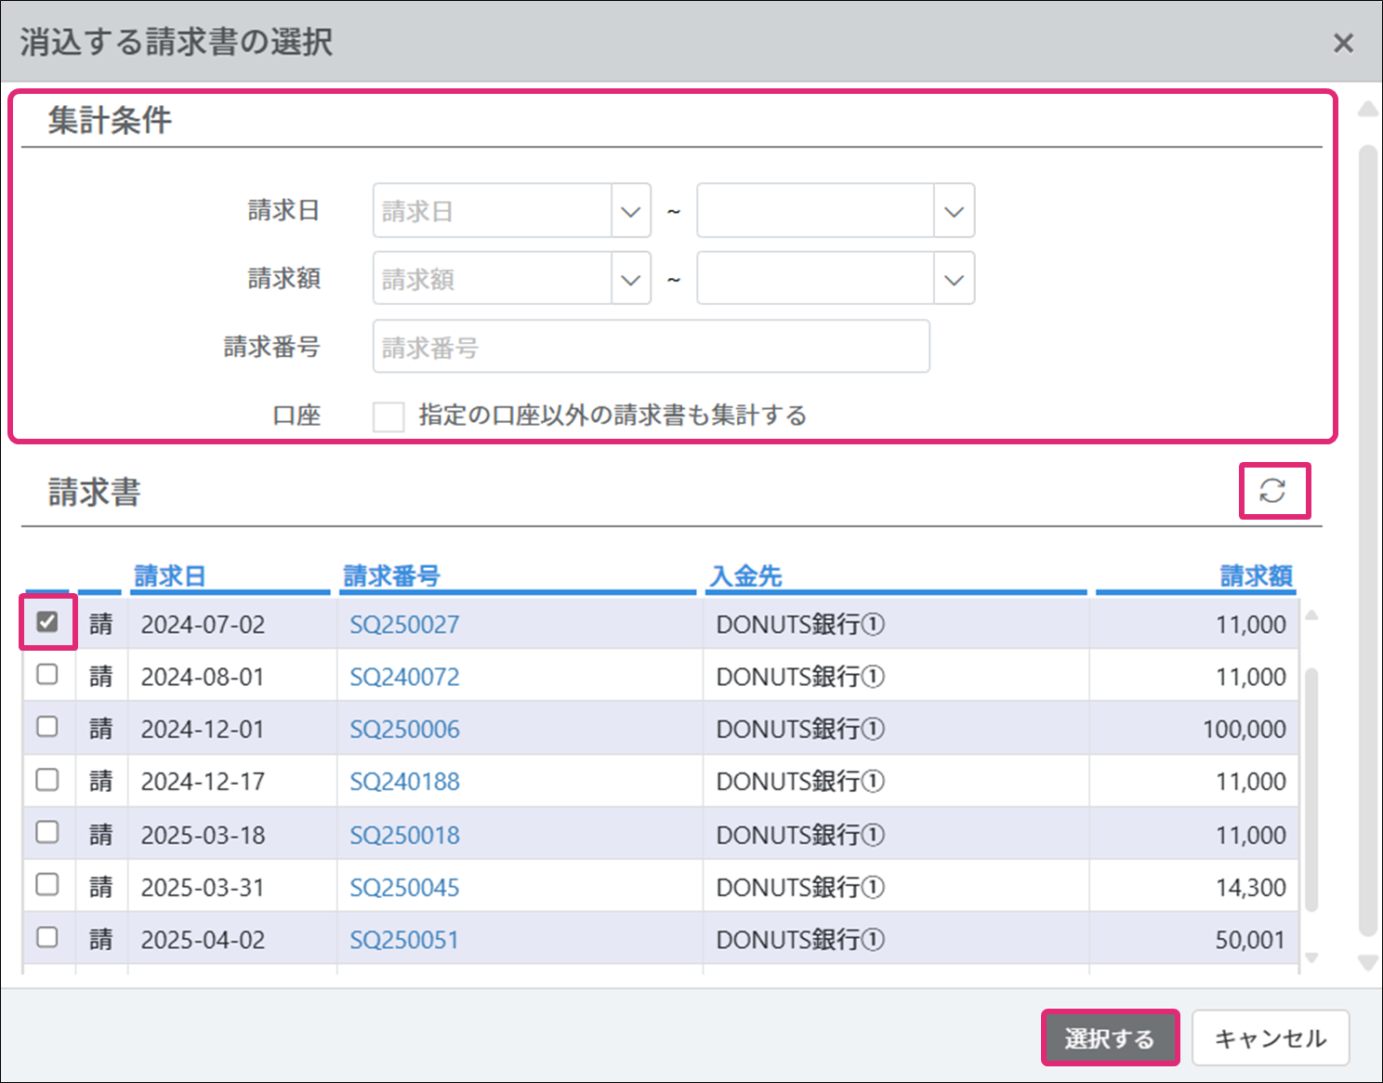Sort by 請求額 column header
This screenshot has width=1383, height=1083.
pos(1256,576)
